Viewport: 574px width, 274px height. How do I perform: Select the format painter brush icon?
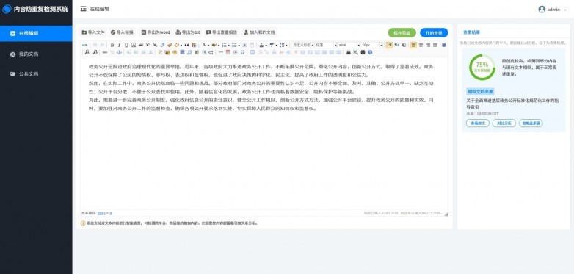[x=170, y=45]
